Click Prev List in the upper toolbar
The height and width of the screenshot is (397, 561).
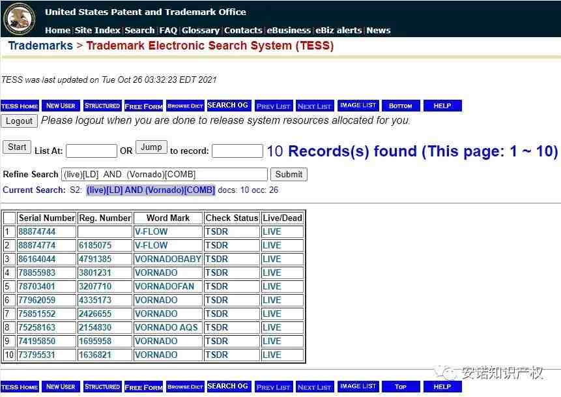click(274, 106)
